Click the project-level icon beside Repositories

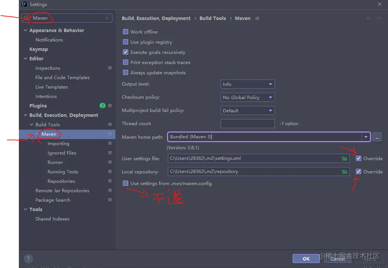click(110, 181)
